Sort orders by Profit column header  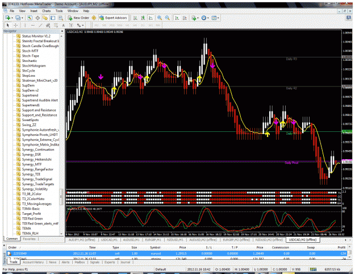point(341,247)
